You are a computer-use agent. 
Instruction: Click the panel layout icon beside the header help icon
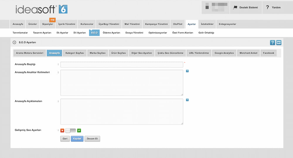(279, 43)
